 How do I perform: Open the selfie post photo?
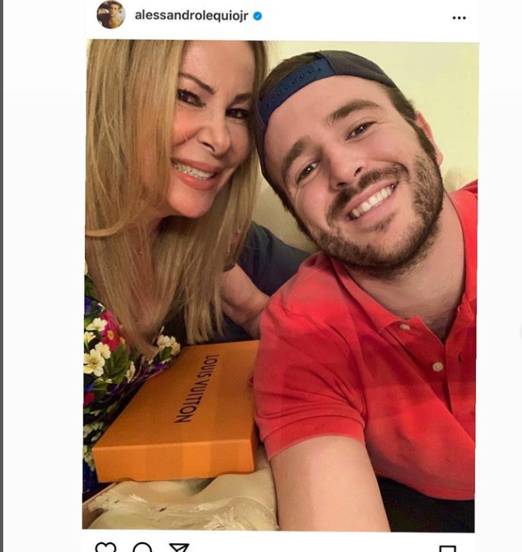click(280, 284)
